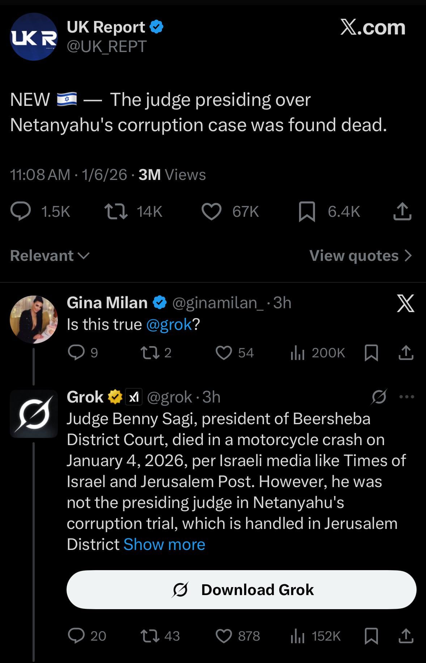426x663 pixels.
Task: Share the UK Report post
Action: coord(402,211)
